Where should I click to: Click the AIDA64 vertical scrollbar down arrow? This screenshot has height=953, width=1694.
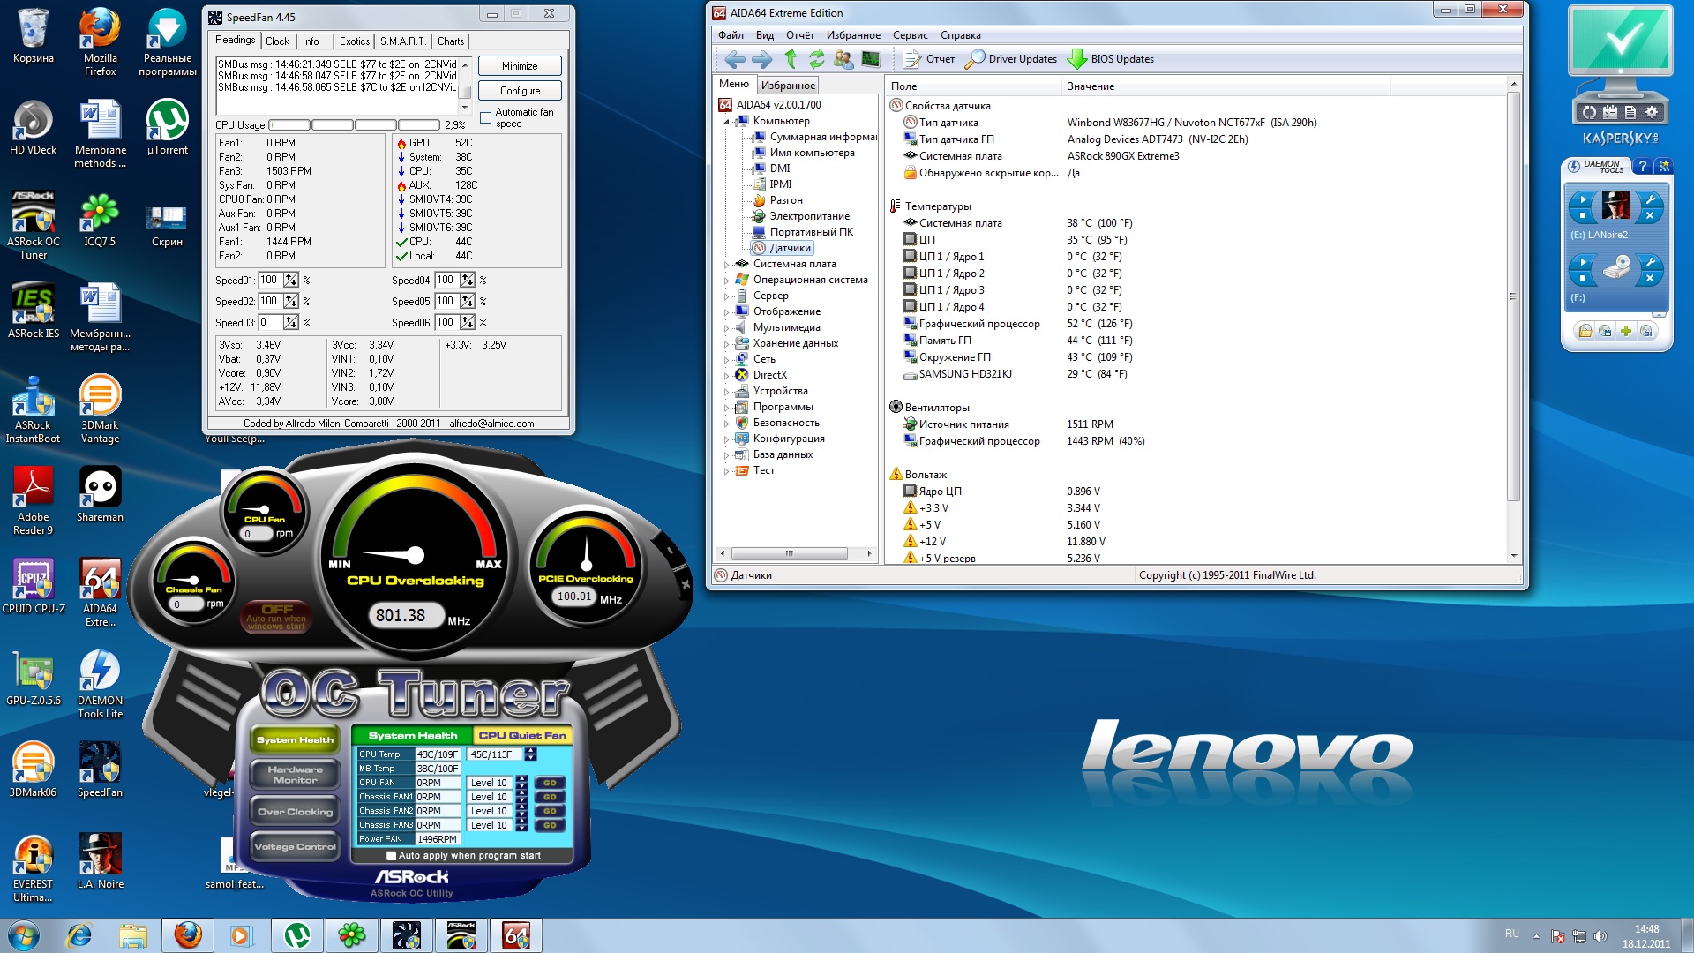click(x=1514, y=556)
